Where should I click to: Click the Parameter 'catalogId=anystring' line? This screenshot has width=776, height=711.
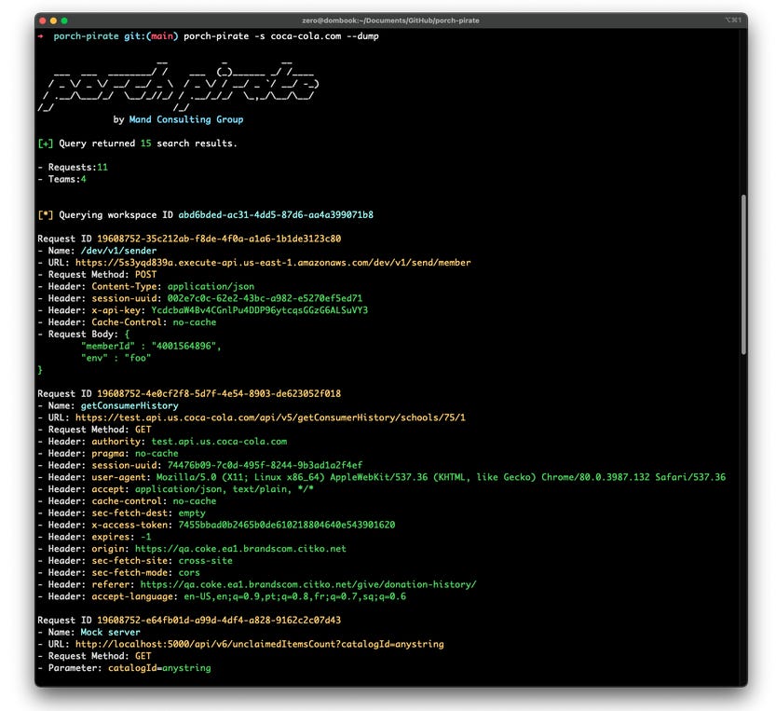click(x=124, y=668)
